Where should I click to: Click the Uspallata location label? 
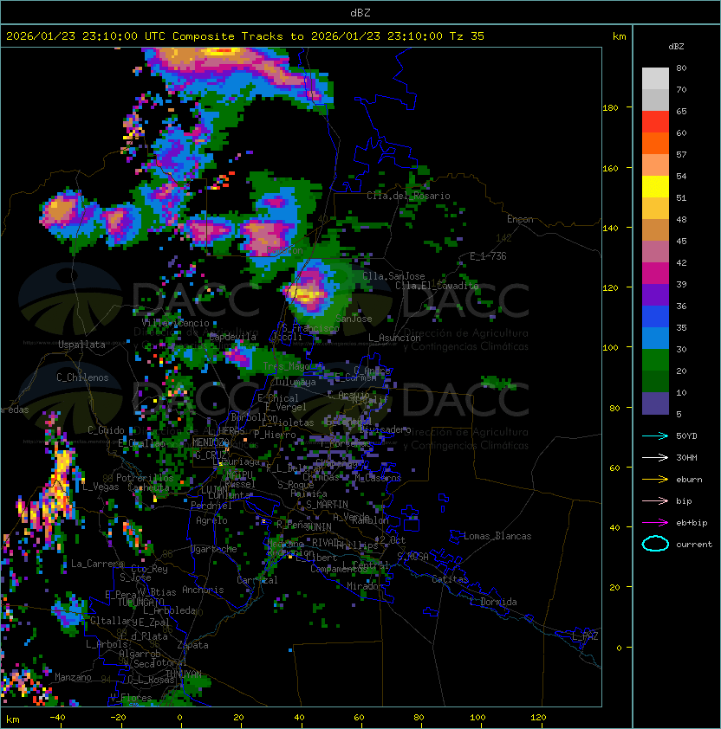point(81,345)
